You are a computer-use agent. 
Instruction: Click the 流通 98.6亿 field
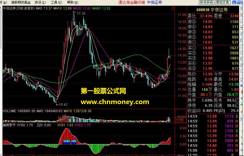click(x=226, y=105)
